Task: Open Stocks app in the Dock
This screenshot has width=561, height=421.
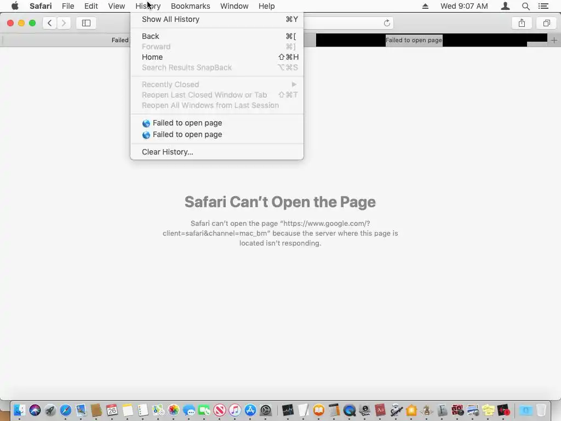Action: coord(288,410)
